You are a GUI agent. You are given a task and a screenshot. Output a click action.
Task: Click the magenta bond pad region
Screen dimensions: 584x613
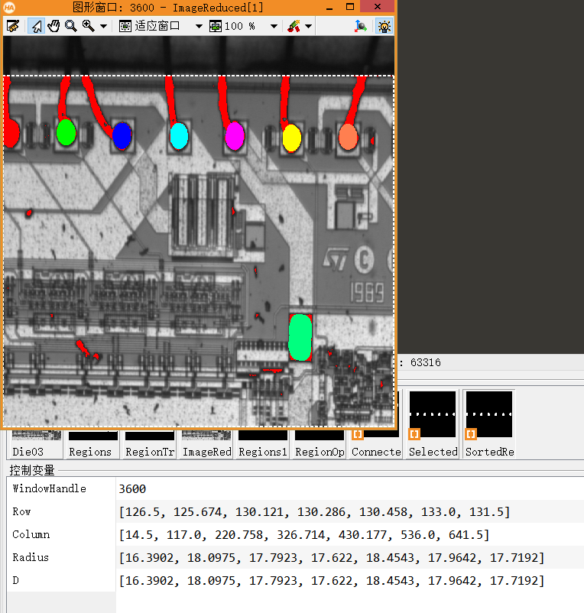pos(235,135)
